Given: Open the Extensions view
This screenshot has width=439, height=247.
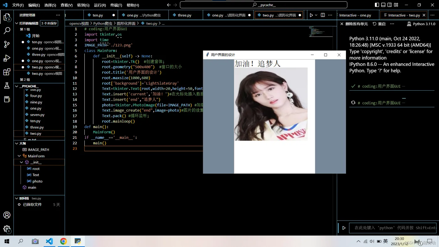Looking at the screenshot, I should click(7, 72).
